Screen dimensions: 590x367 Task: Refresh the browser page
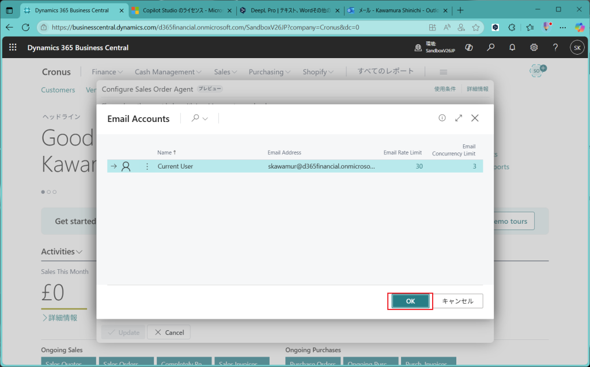(x=25, y=27)
